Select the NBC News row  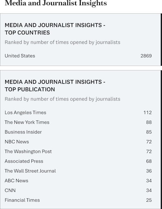tap(78, 142)
